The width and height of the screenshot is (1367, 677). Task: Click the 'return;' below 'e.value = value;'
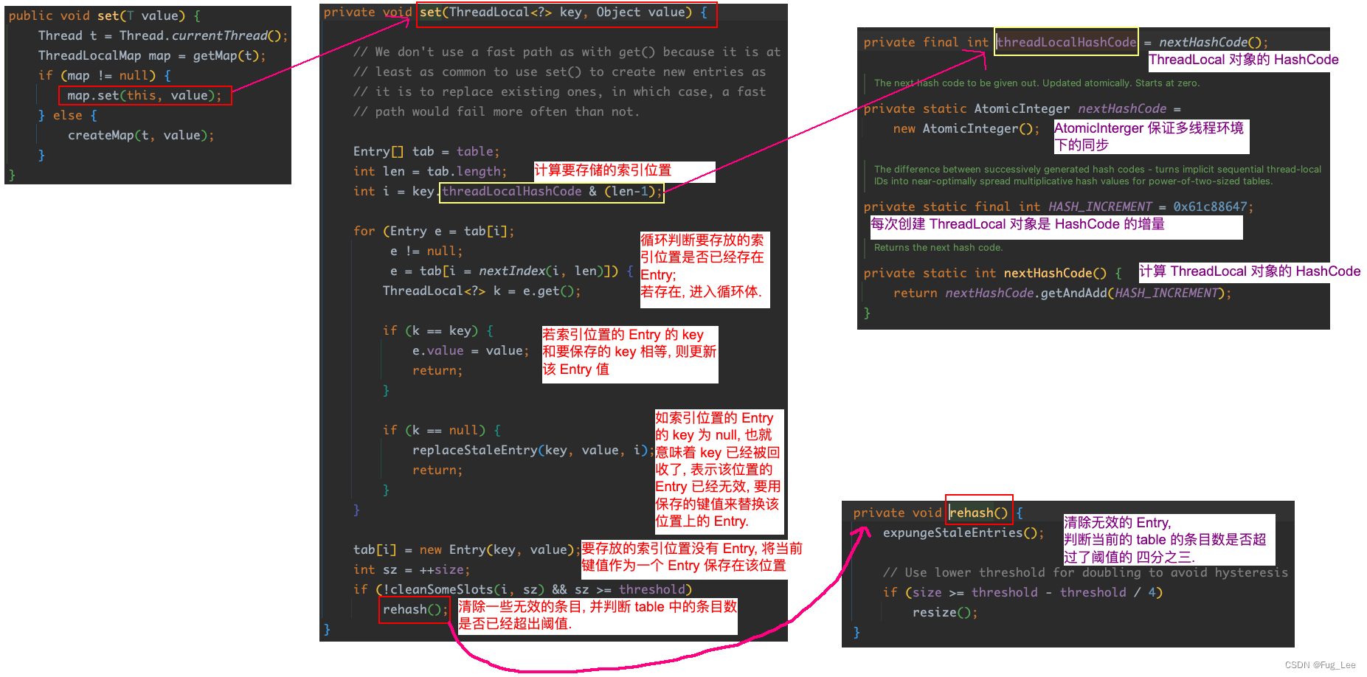click(437, 370)
